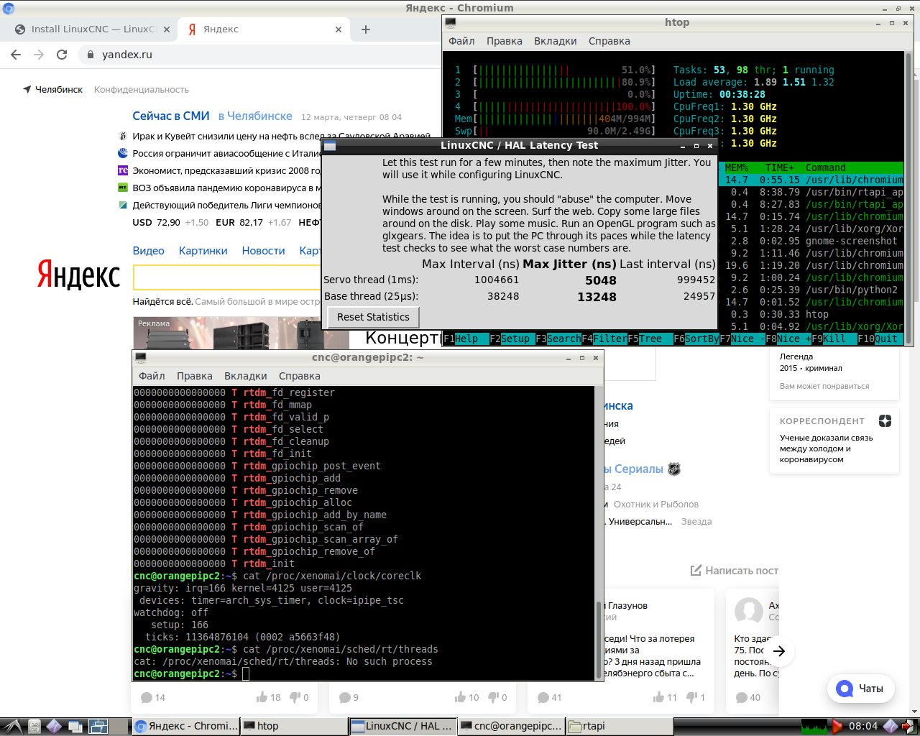This screenshot has width=920, height=736.
Task: Switch to LinuxCNC / HAL taskbar entry
Action: pyautogui.click(x=402, y=727)
